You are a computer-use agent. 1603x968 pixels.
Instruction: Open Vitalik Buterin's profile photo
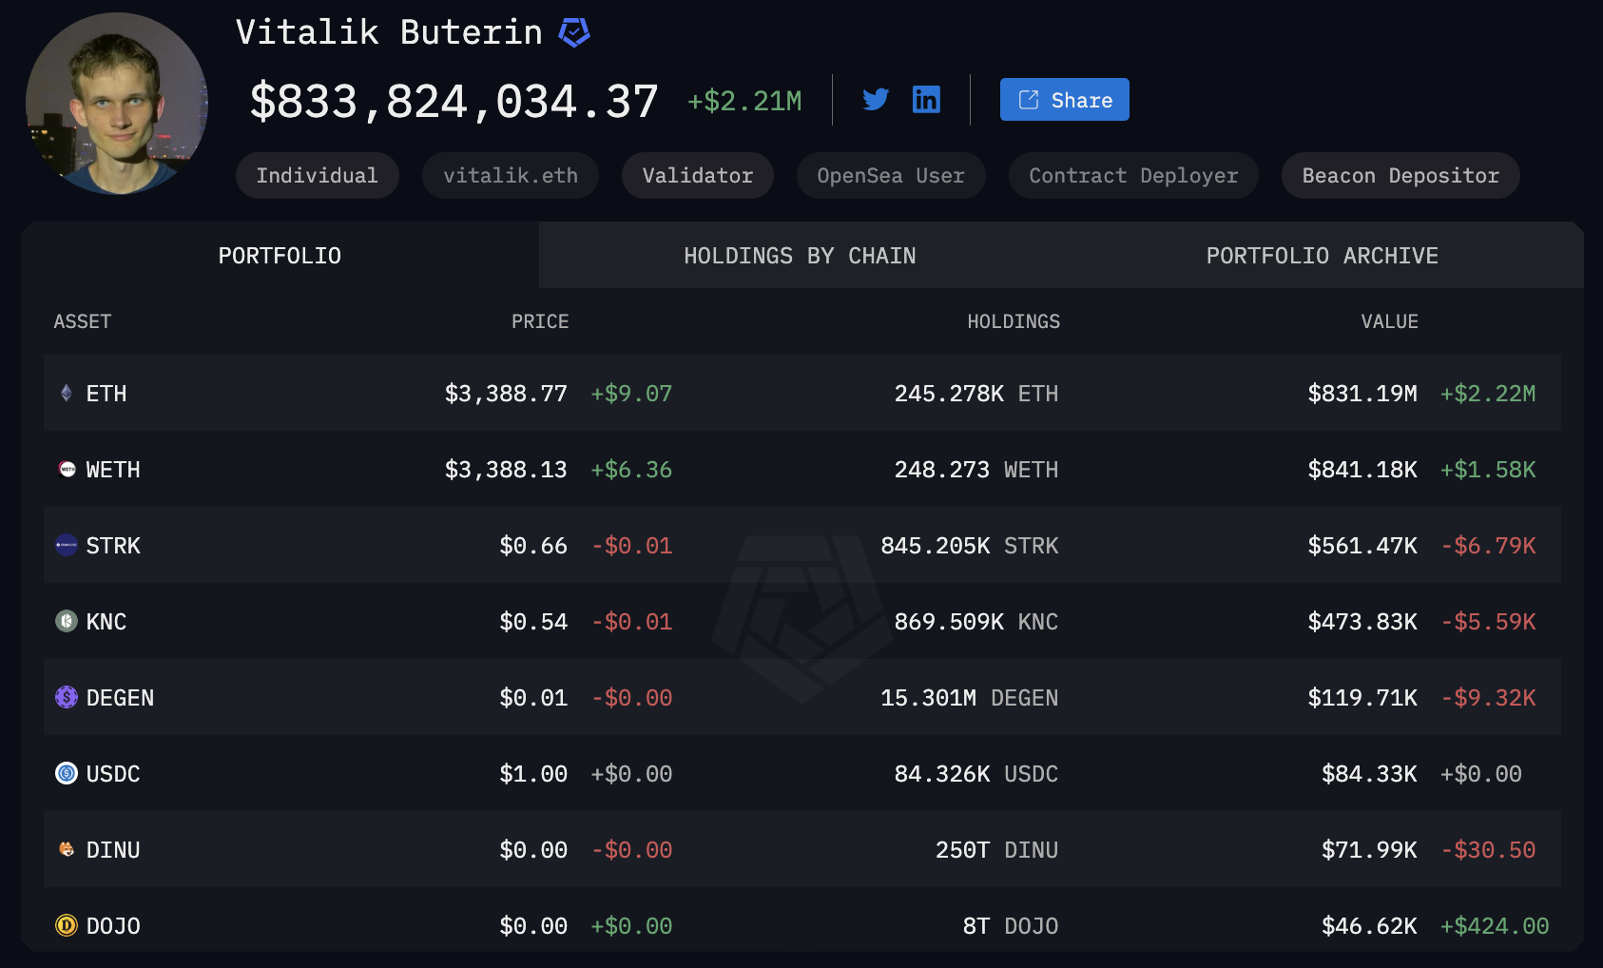coord(117,104)
